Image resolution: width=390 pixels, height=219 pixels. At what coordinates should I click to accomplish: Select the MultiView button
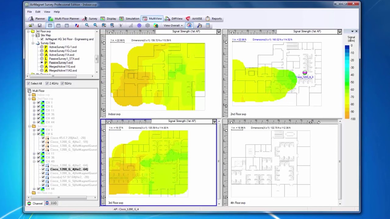point(152,19)
